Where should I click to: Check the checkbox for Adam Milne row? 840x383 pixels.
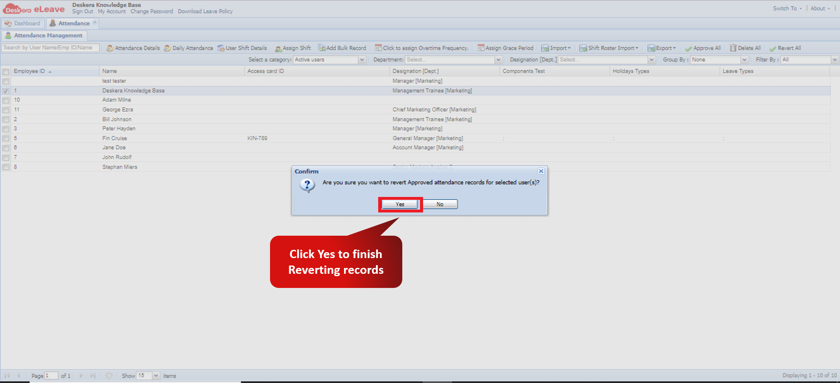6,100
